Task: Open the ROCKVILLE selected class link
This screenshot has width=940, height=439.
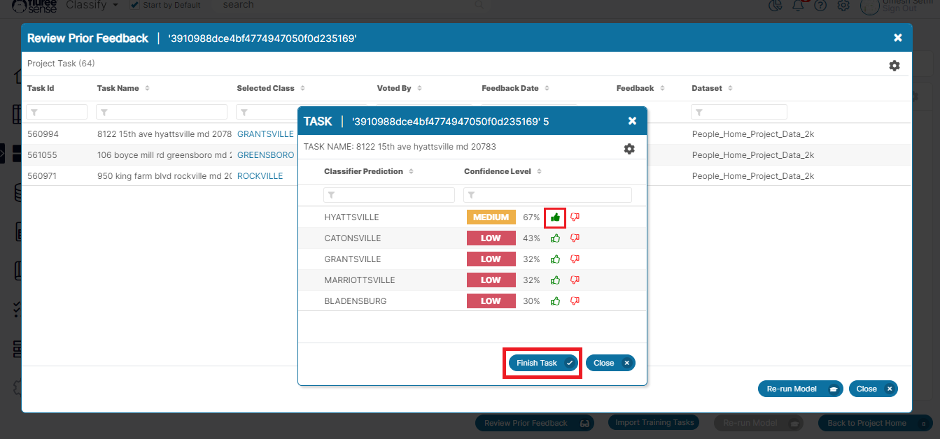Action: (260, 176)
